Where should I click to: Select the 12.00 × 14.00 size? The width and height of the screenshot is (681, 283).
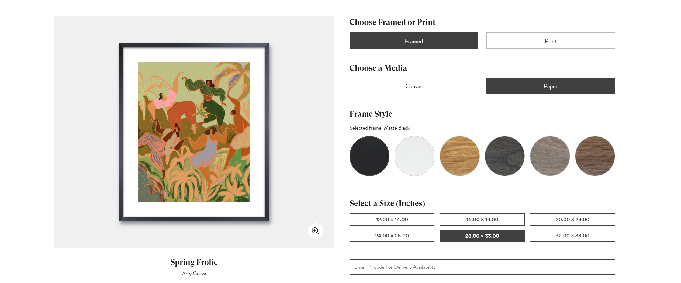point(392,219)
